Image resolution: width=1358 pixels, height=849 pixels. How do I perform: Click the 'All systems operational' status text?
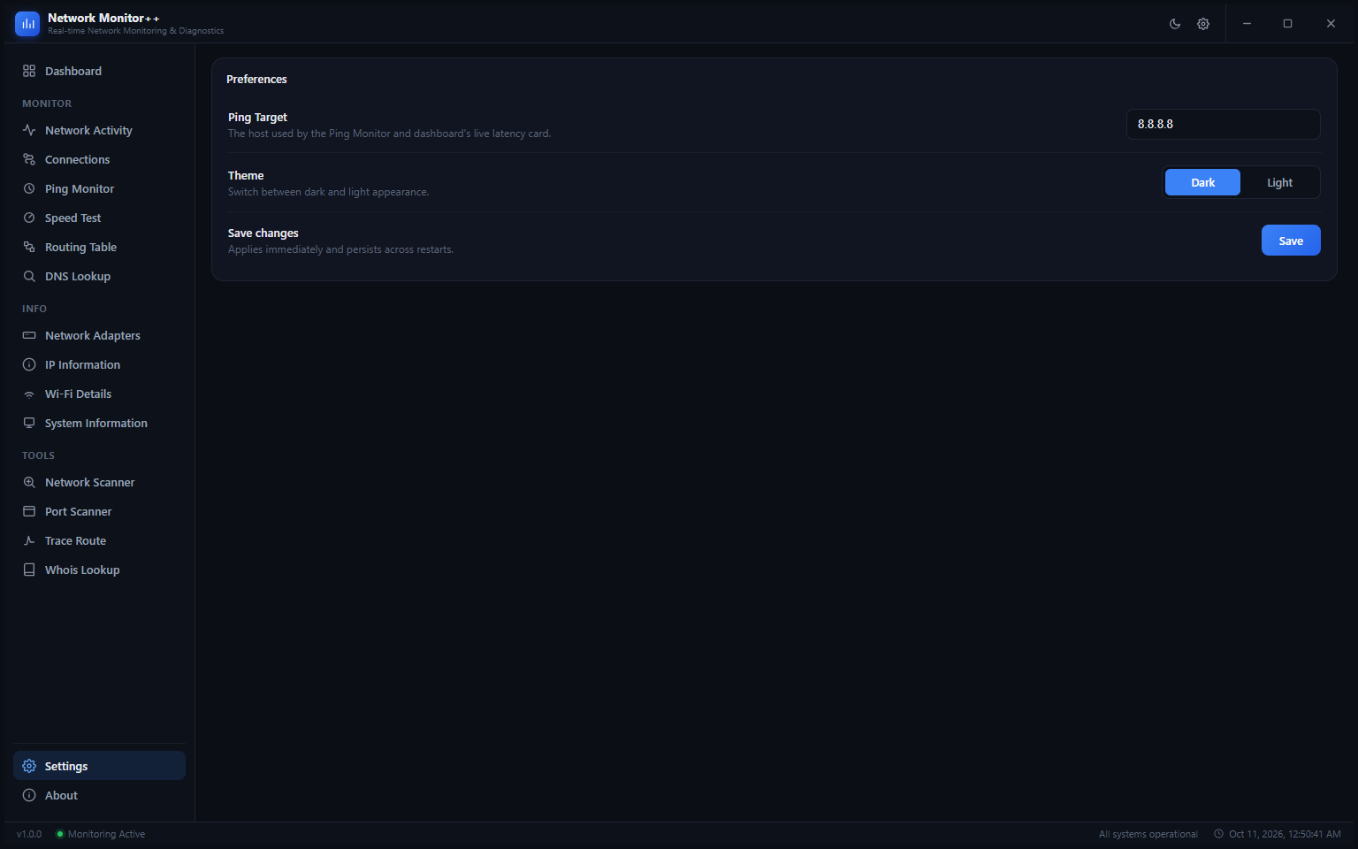(1148, 834)
